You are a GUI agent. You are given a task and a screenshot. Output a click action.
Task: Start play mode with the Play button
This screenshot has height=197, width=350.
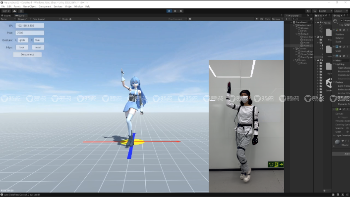pyautogui.click(x=169, y=11)
